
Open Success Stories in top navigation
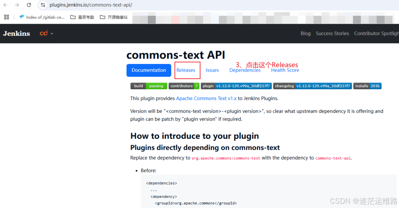(332, 33)
